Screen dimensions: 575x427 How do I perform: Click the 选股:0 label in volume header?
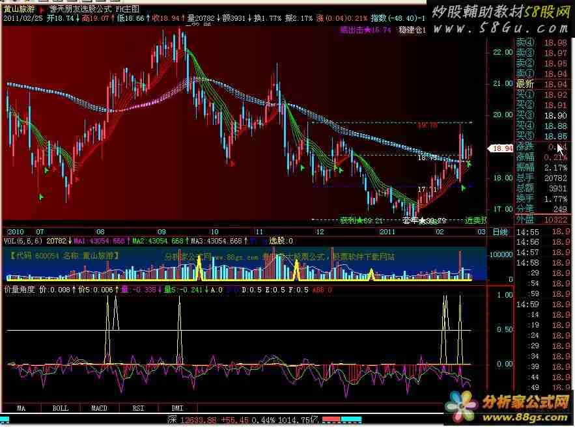click(281, 241)
